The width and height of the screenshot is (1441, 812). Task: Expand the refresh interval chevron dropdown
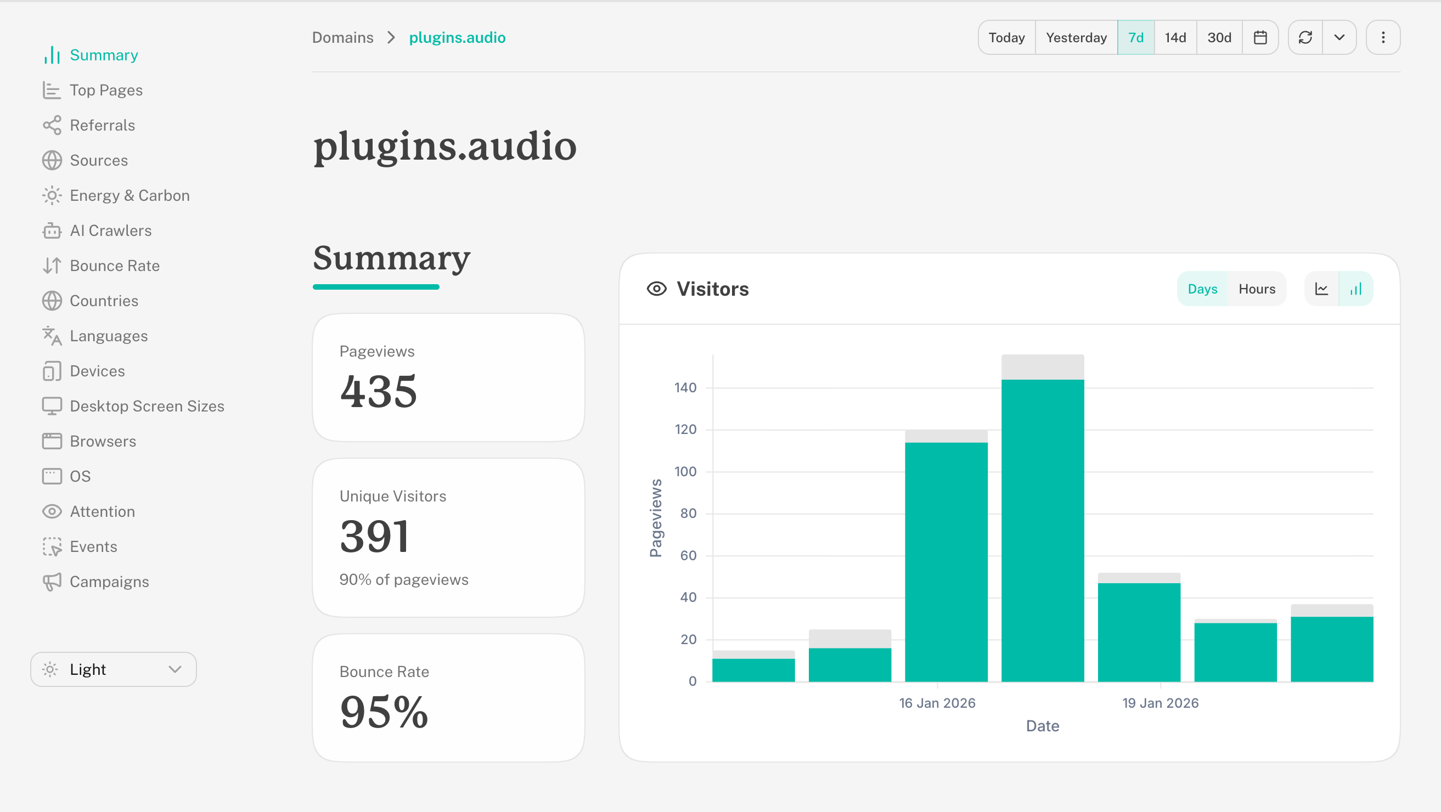[1339, 37]
